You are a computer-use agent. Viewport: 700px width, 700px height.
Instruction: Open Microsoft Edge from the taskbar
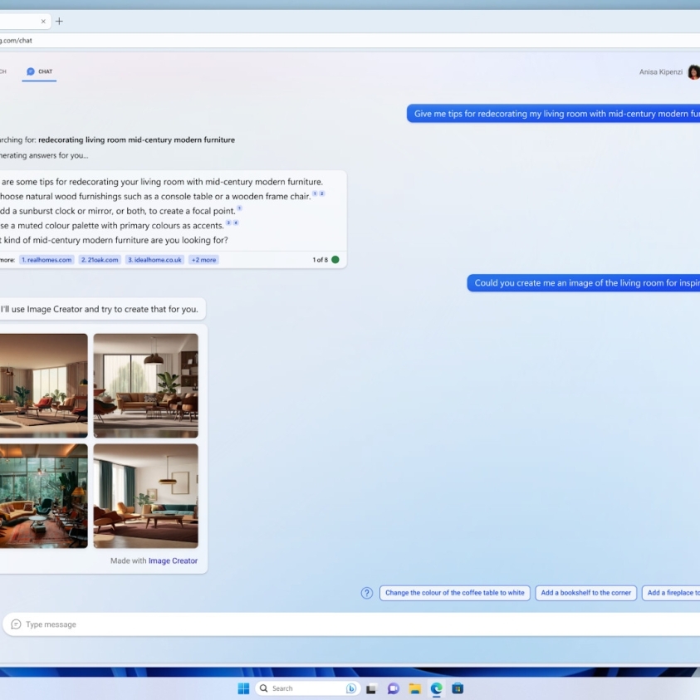point(436,688)
